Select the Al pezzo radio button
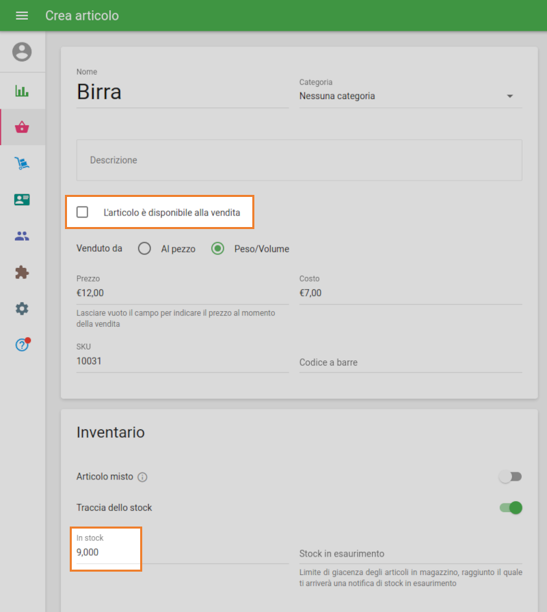 [x=144, y=248]
